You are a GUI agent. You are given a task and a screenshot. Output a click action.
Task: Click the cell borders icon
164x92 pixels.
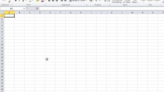point(30,1)
